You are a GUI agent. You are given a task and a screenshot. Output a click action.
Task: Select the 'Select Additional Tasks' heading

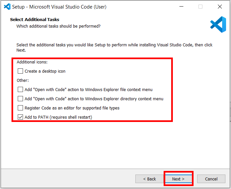(x=35, y=20)
